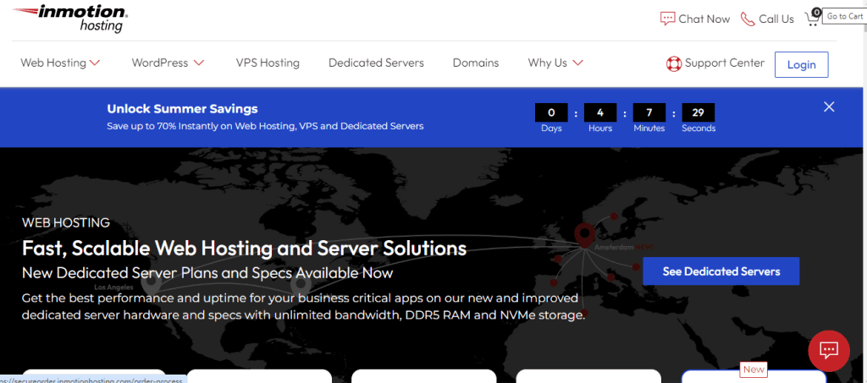867x383 pixels.
Task: Click the Hours countdown box
Action: [600, 112]
